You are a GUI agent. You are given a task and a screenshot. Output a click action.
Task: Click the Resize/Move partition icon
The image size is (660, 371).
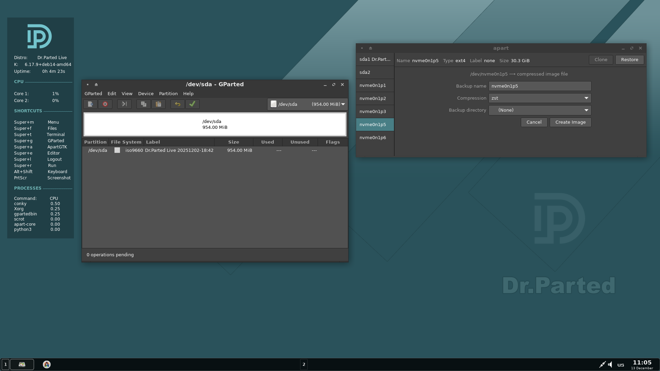[x=124, y=104]
